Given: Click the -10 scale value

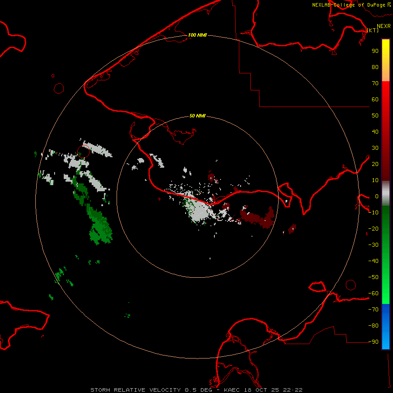Looking at the screenshot, I should 373,213.
